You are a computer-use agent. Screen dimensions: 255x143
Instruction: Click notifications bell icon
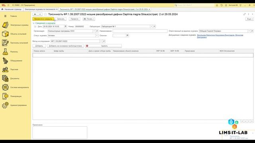point(217,5)
